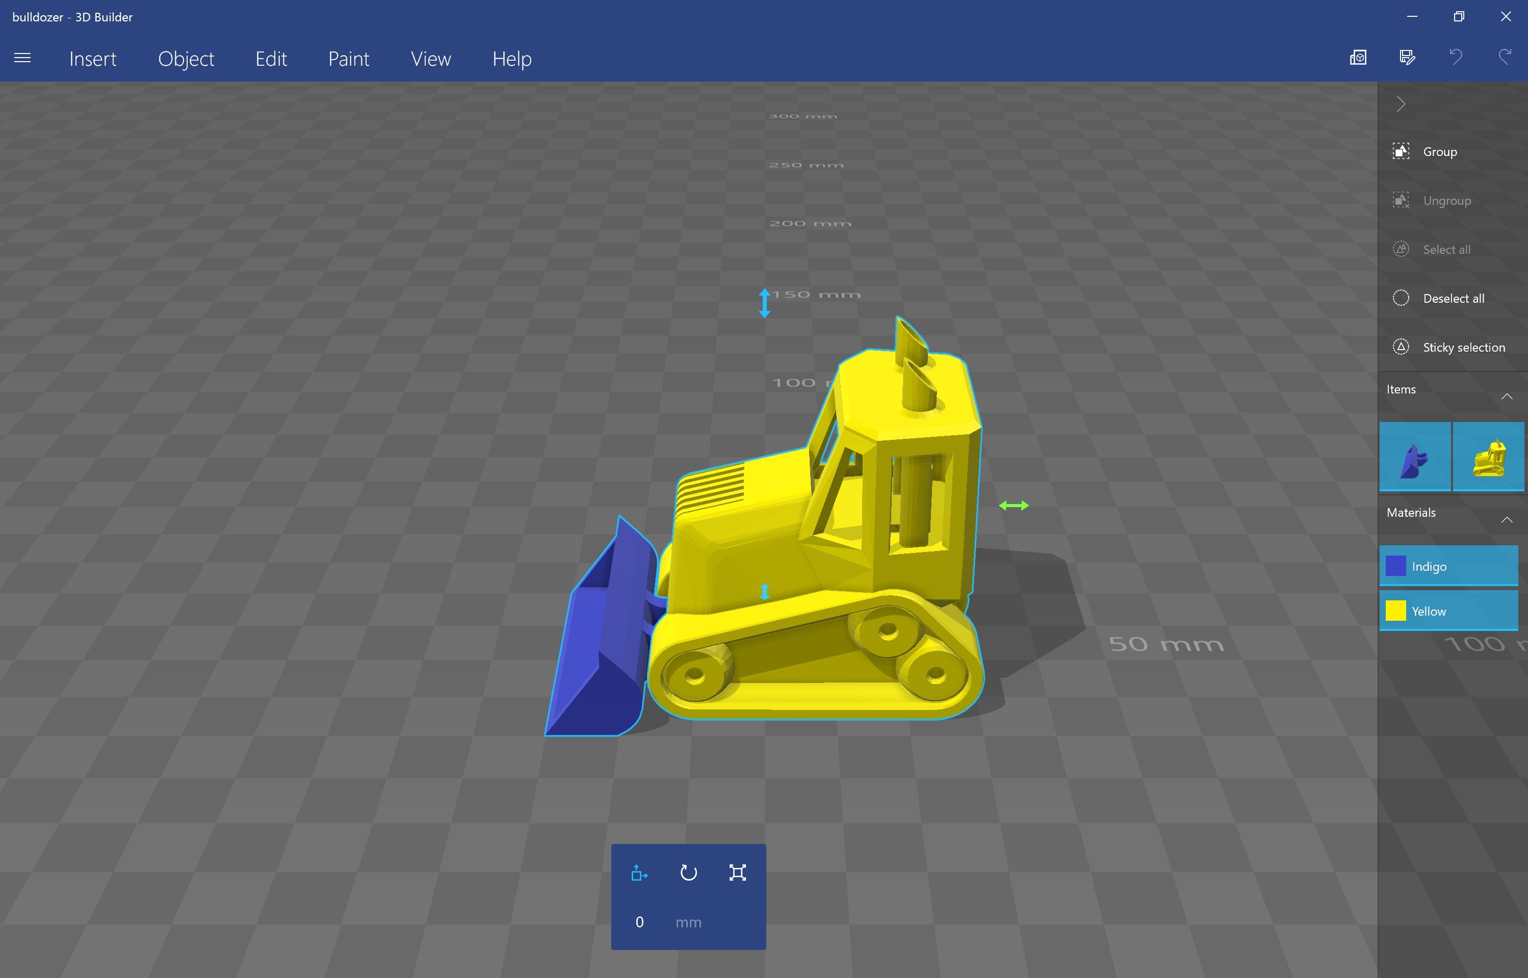This screenshot has height=978, width=1528.
Task: Open the Insert menu
Action: coord(93,59)
